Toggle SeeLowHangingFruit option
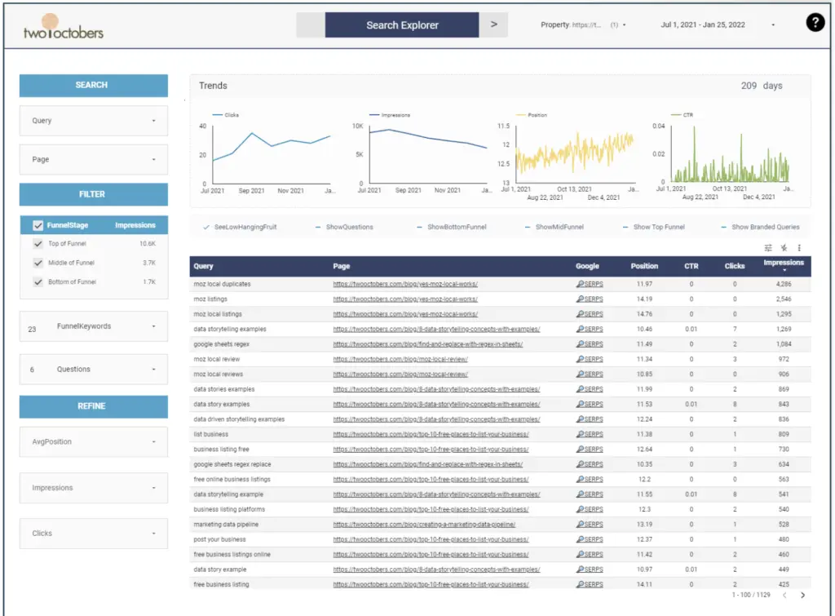 pos(240,227)
